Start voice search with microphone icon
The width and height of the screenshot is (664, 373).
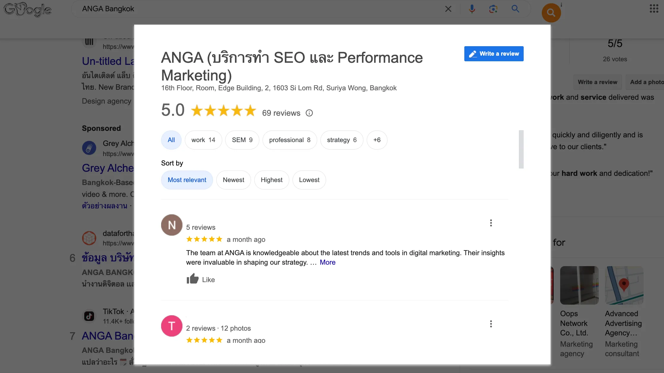[x=472, y=9]
